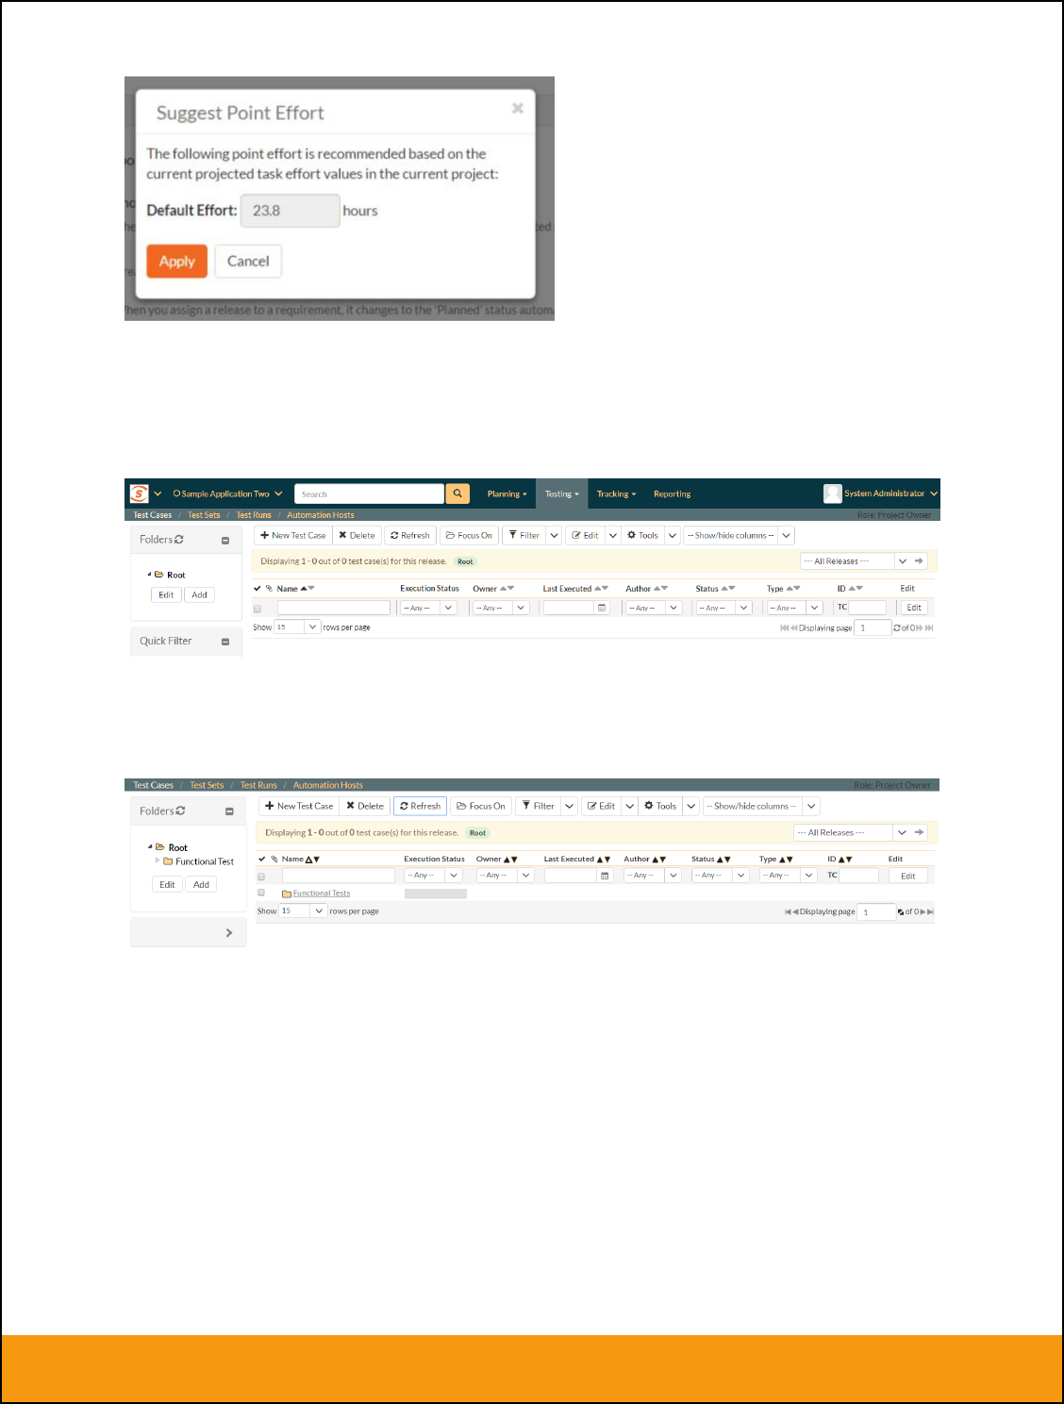This screenshot has width=1064, height=1404.
Task: Click select-all checkmark in upper grid header
Action: [257, 588]
